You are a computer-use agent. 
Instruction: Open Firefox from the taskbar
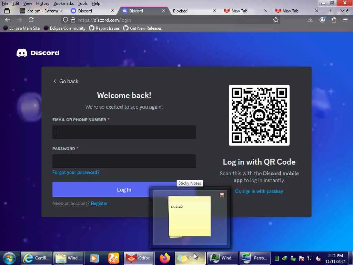coord(165,258)
